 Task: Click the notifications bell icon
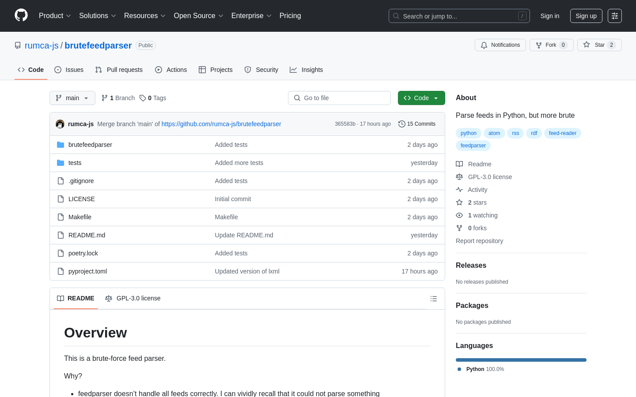[484, 45]
